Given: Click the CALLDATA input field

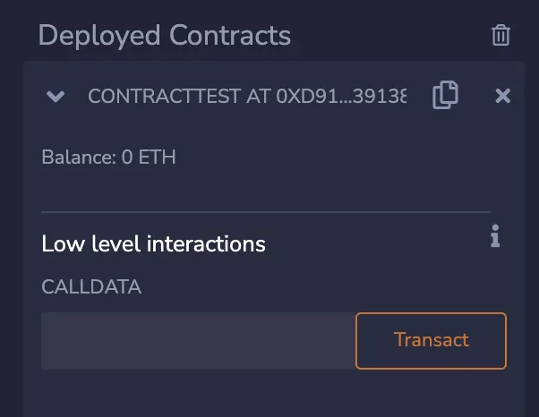Looking at the screenshot, I should click(198, 341).
